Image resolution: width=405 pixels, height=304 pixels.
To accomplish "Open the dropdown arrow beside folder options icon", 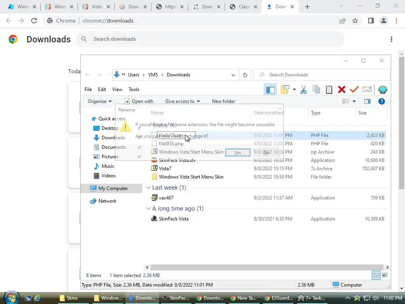I will (294, 89).
